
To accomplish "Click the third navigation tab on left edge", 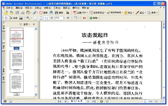I will 4,70.
